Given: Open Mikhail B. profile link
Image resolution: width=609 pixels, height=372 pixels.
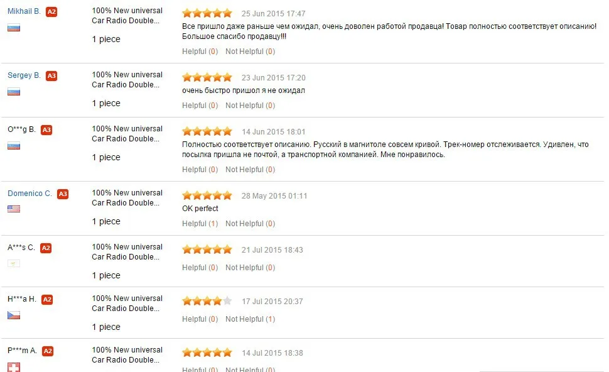Looking at the screenshot, I should (24, 11).
